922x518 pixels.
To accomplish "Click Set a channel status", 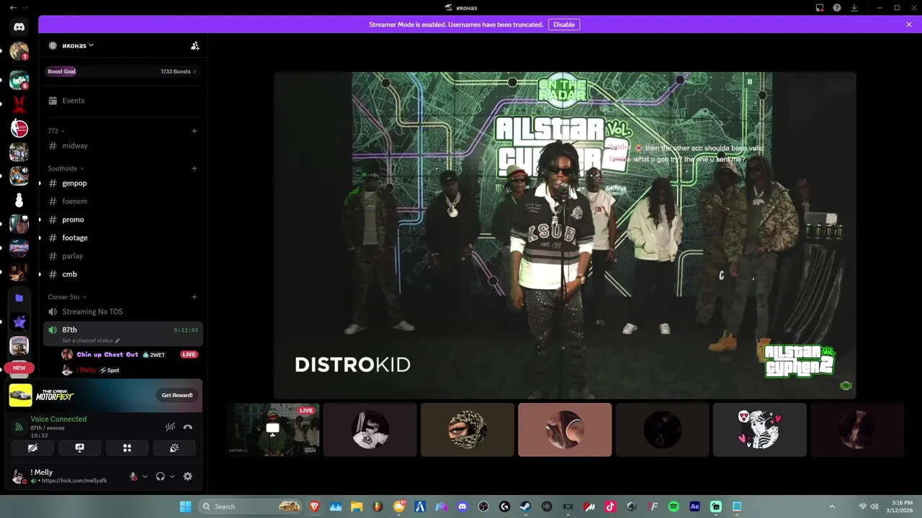I will coord(91,340).
